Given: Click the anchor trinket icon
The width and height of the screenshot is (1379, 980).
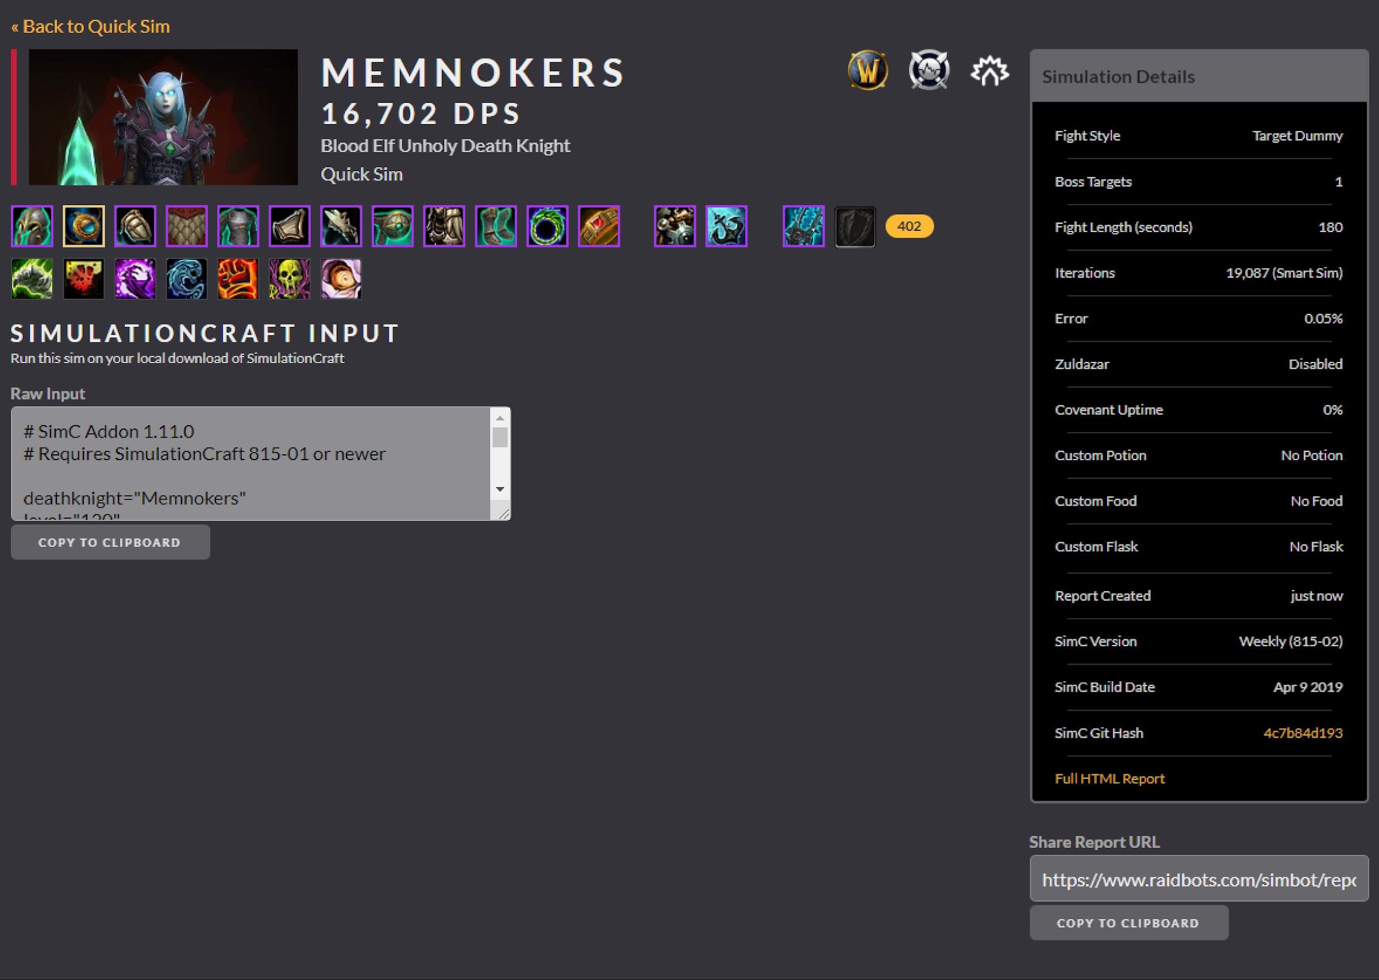Looking at the screenshot, I should pyautogui.click(x=726, y=226).
